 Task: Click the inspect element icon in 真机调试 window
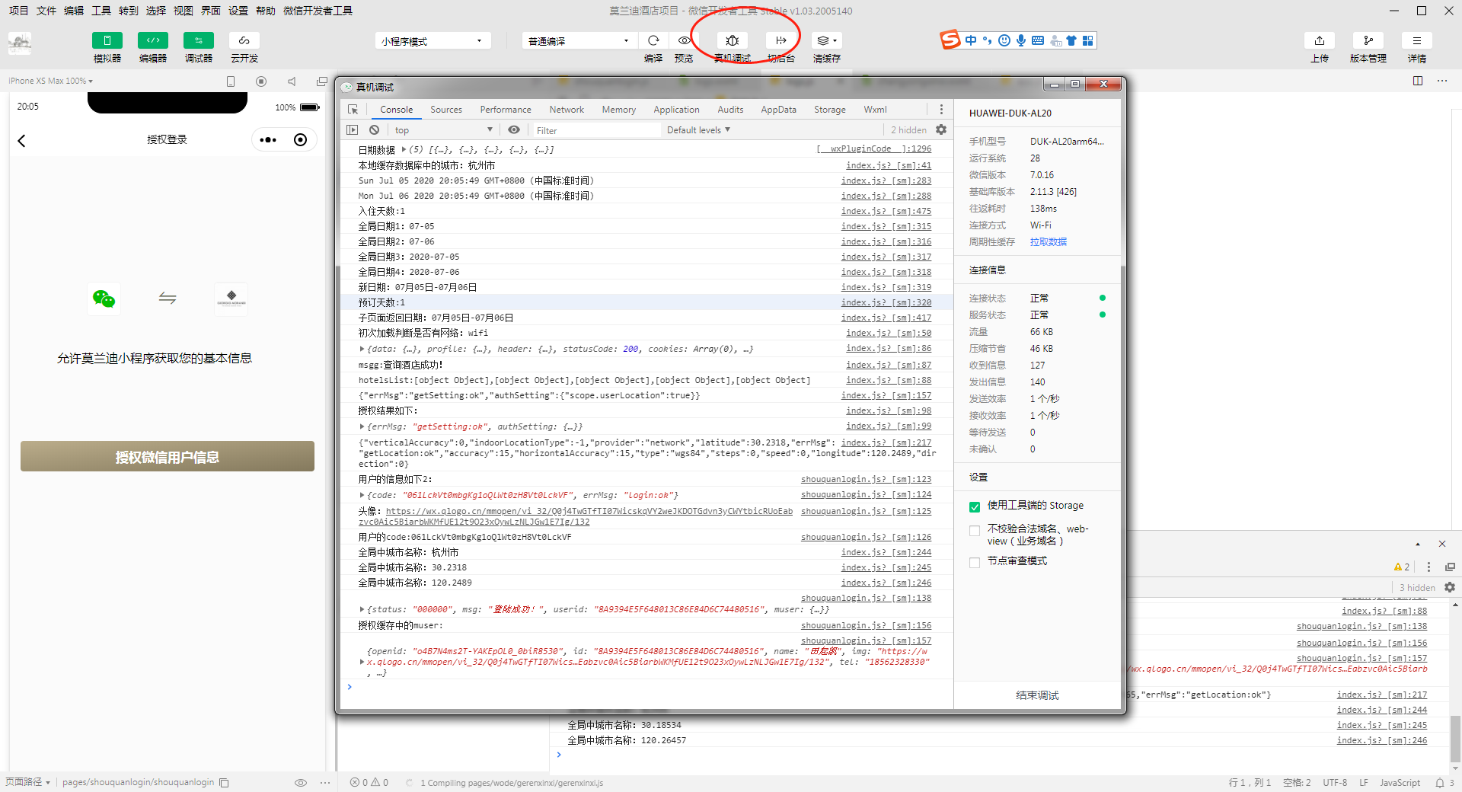click(353, 110)
